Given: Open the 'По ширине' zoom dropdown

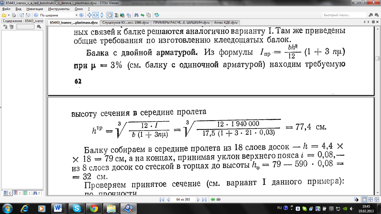Looking at the screenshot, I should [x=76, y=15].
